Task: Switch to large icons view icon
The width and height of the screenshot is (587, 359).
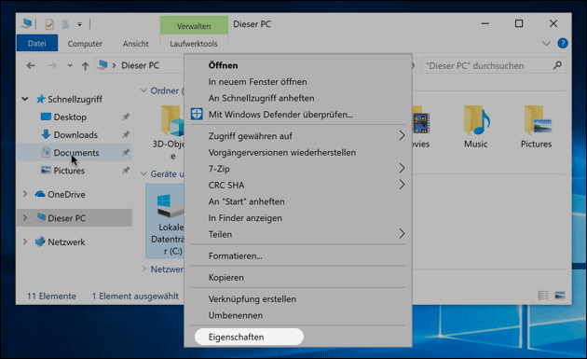Action: coord(560,296)
